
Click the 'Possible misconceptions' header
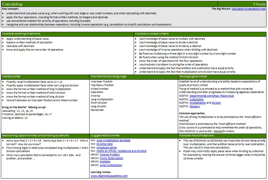[x=196, y=135]
